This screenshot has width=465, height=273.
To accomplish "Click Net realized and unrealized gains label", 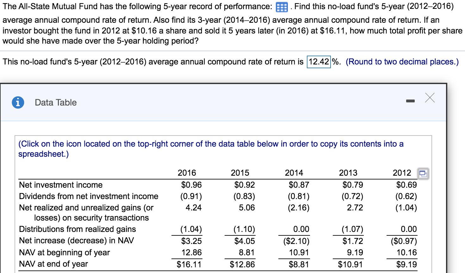I will point(86,213).
